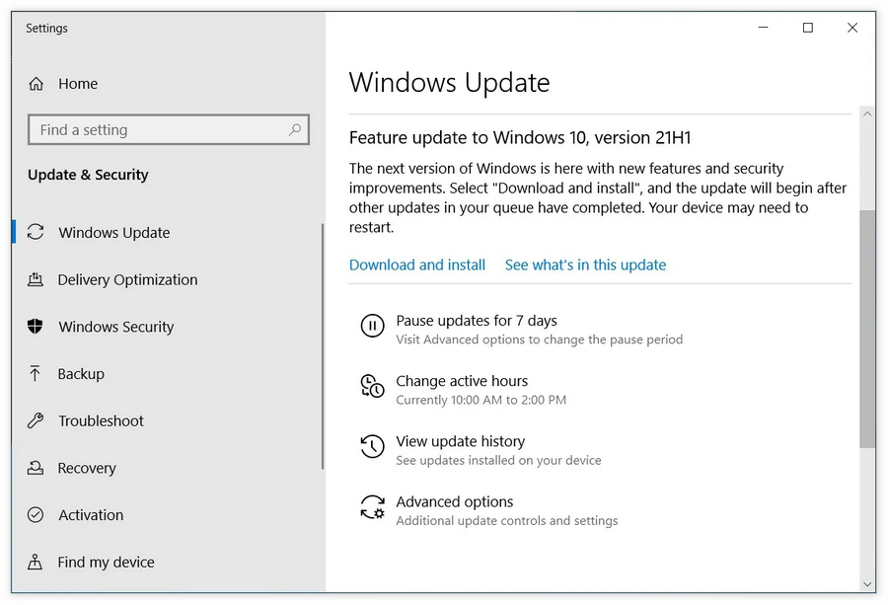Click the Download and install link
This screenshot has width=888, height=605.
[417, 265]
